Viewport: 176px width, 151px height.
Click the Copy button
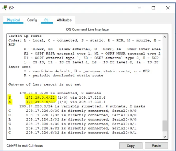point(131,146)
